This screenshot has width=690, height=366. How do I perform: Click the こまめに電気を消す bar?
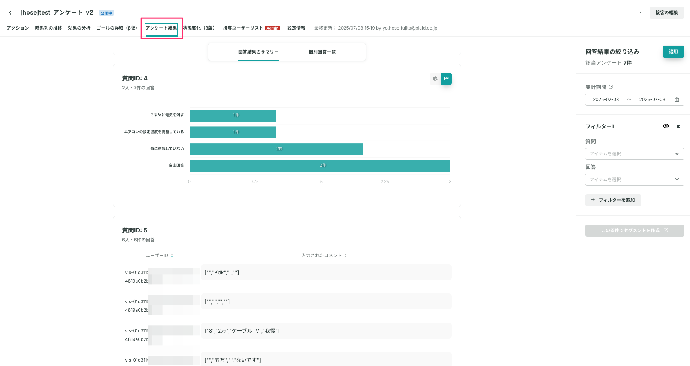click(233, 116)
